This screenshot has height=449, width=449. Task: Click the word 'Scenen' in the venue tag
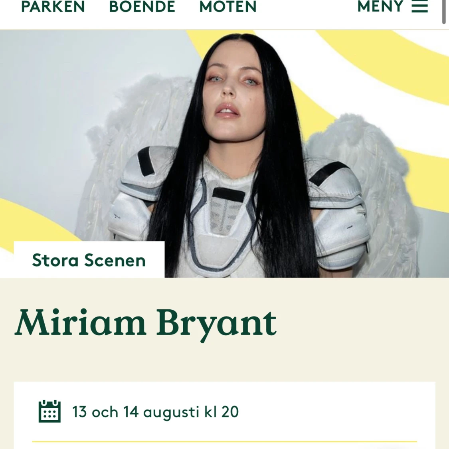115,260
